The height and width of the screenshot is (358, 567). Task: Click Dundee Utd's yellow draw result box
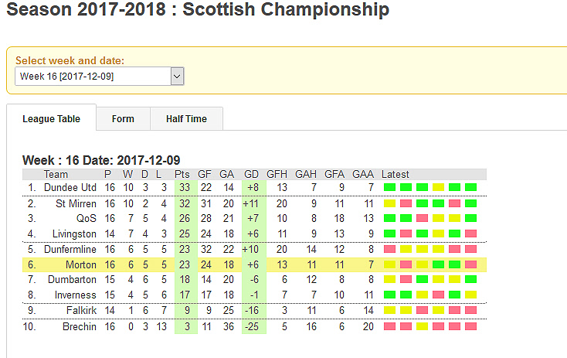pos(438,187)
